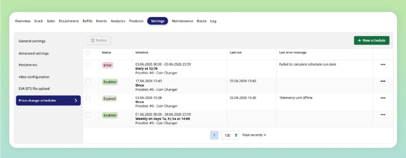
Task: Select the Settings tab
Action: coord(158,21)
